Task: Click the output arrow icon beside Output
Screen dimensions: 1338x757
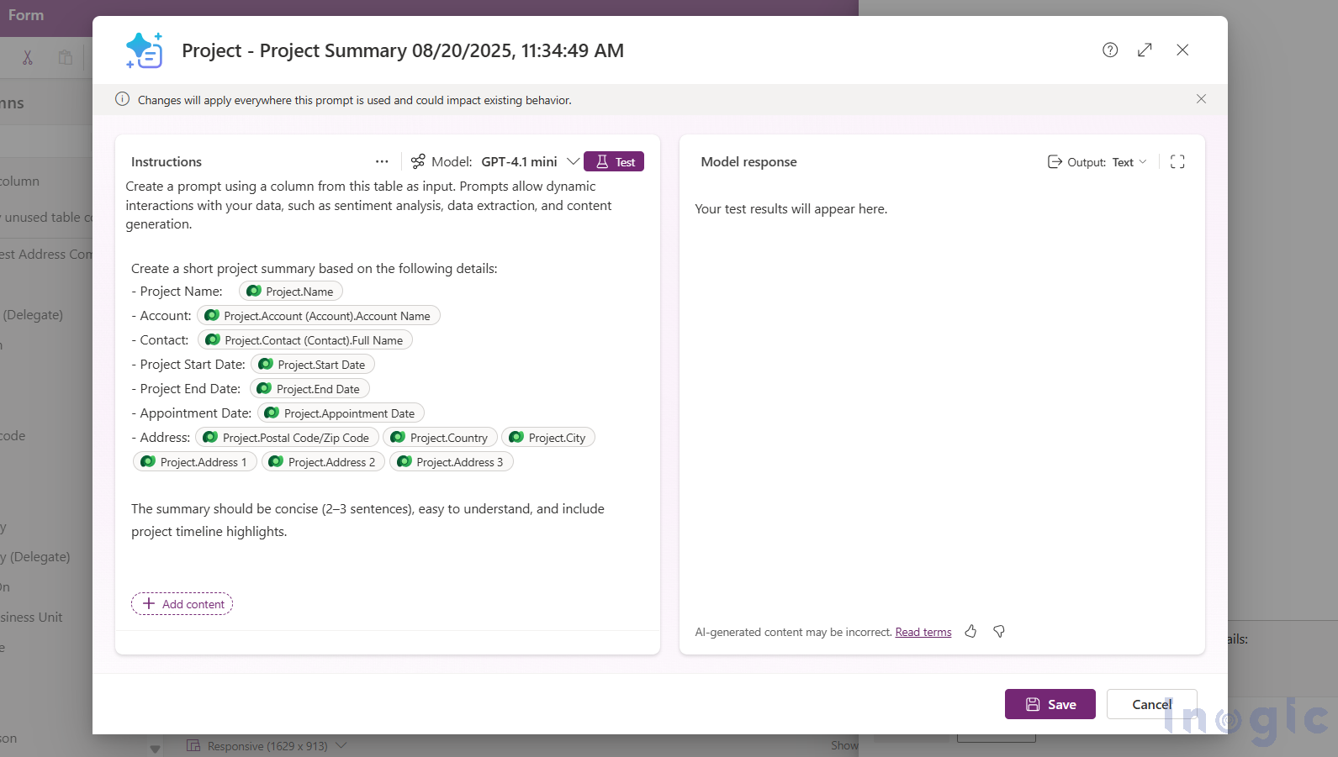Action: 1055,161
